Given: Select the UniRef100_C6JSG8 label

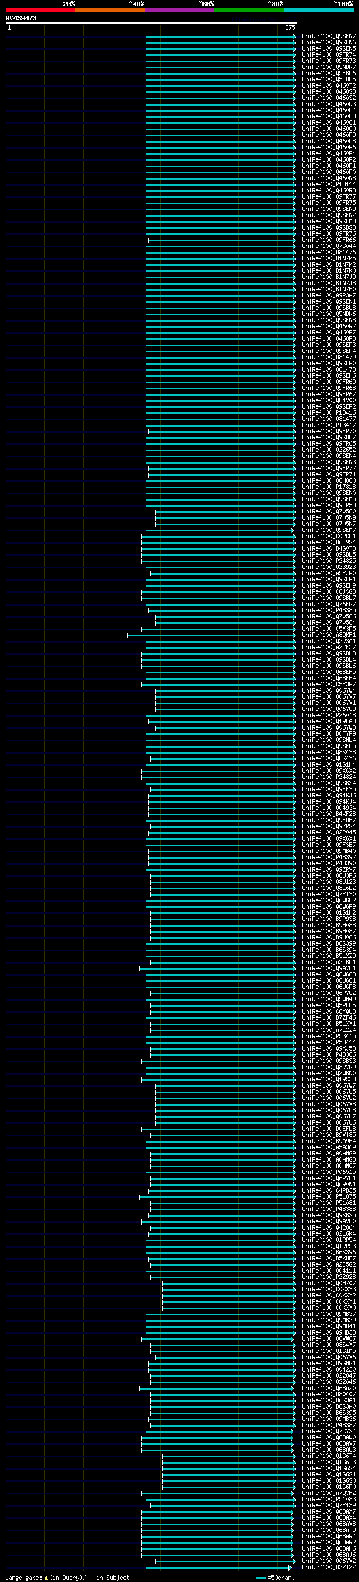Looking at the screenshot, I should click(x=329, y=591).
